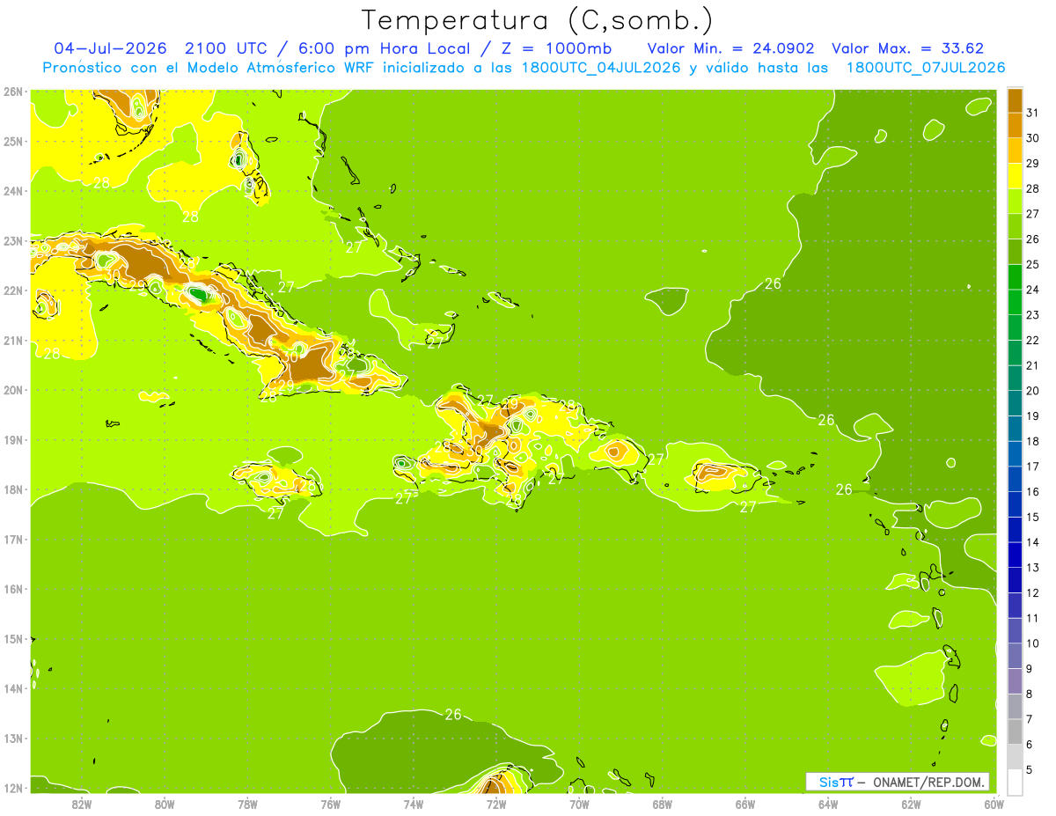1056x816 pixels.
Task: Click the color scale label "20"
Action: [1032, 390]
